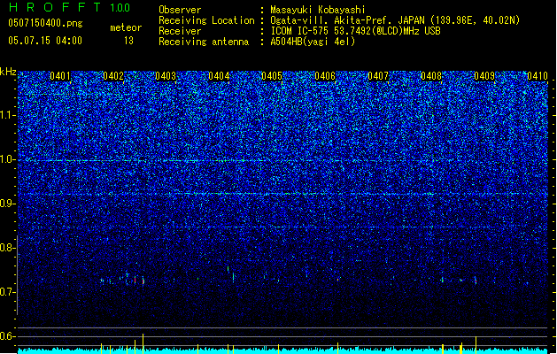557x354 pixels.
Task: Click the 0407 time marker
Action: [378, 76]
